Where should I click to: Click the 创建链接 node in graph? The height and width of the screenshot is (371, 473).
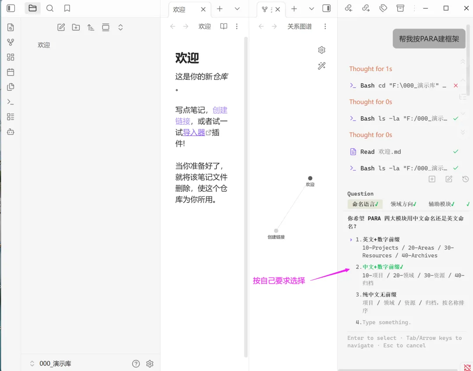(276, 231)
